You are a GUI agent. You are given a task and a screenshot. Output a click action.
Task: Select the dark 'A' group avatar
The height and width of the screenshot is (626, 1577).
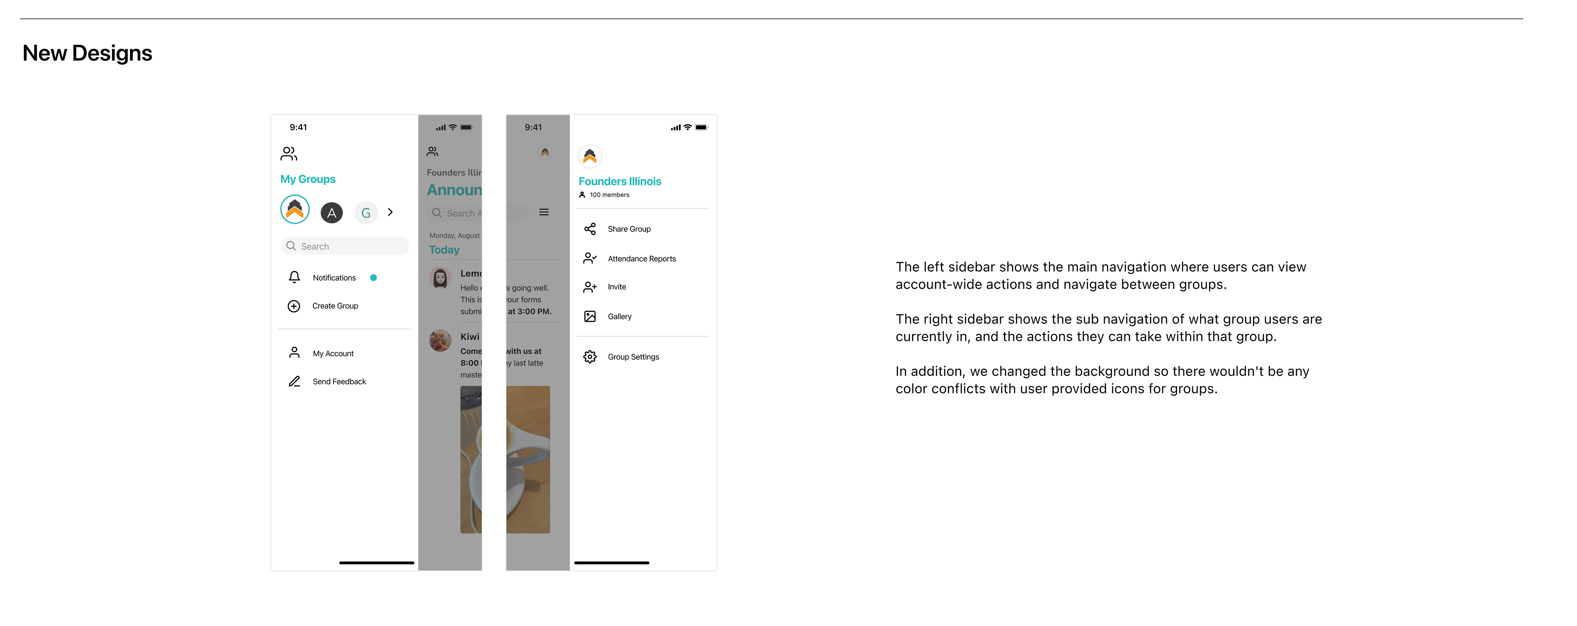tap(332, 212)
